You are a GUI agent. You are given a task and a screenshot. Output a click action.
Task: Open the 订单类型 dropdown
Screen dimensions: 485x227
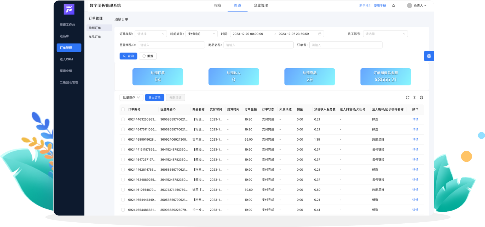tap(151, 34)
